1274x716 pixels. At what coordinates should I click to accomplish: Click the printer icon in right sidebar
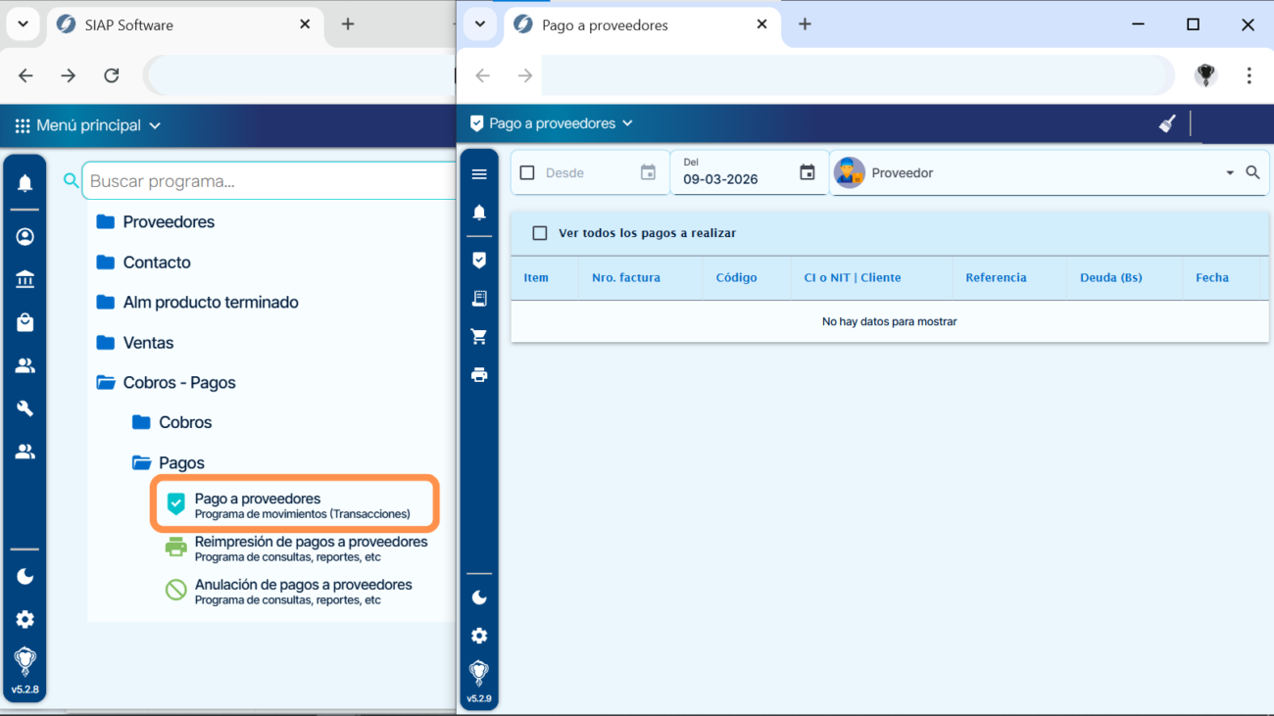(x=479, y=375)
